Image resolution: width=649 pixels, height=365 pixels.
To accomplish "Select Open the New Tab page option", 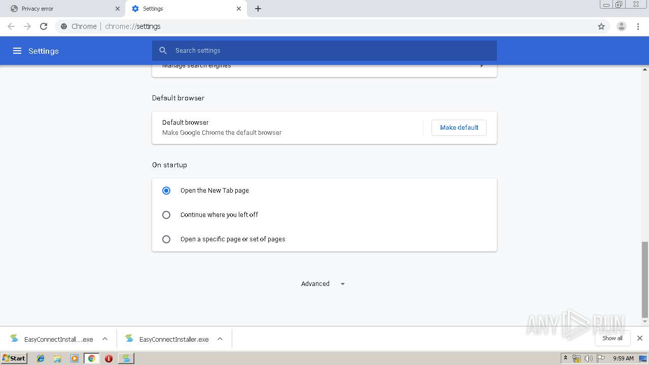I will 166,191.
